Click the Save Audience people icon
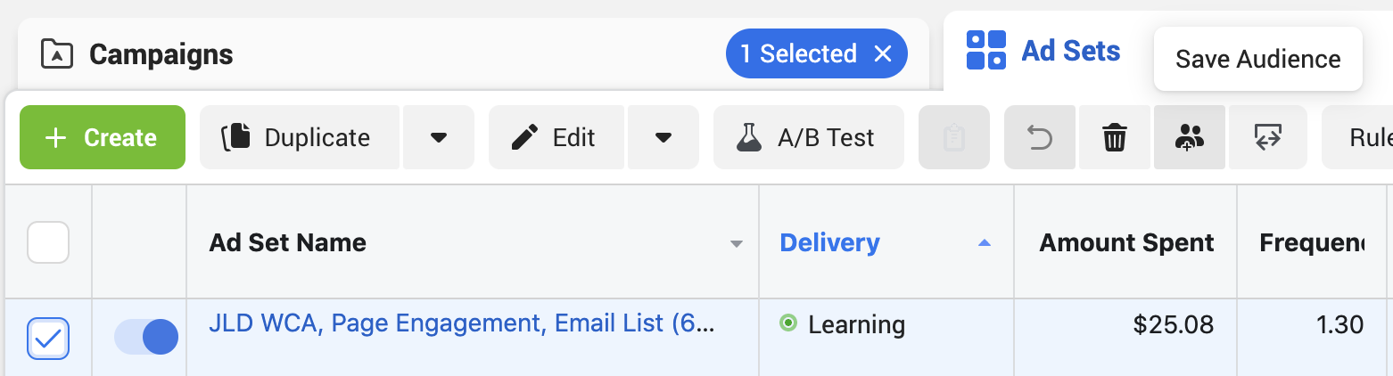Image resolution: width=1393 pixels, height=376 pixels. pos(1190,137)
